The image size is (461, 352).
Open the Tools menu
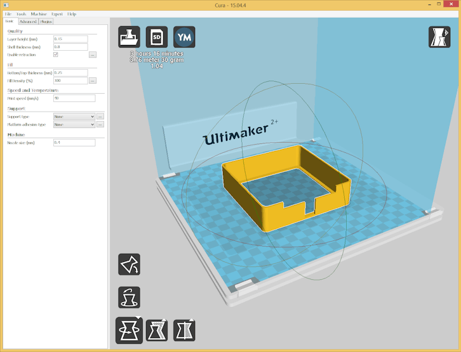pyautogui.click(x=21, y=14)
